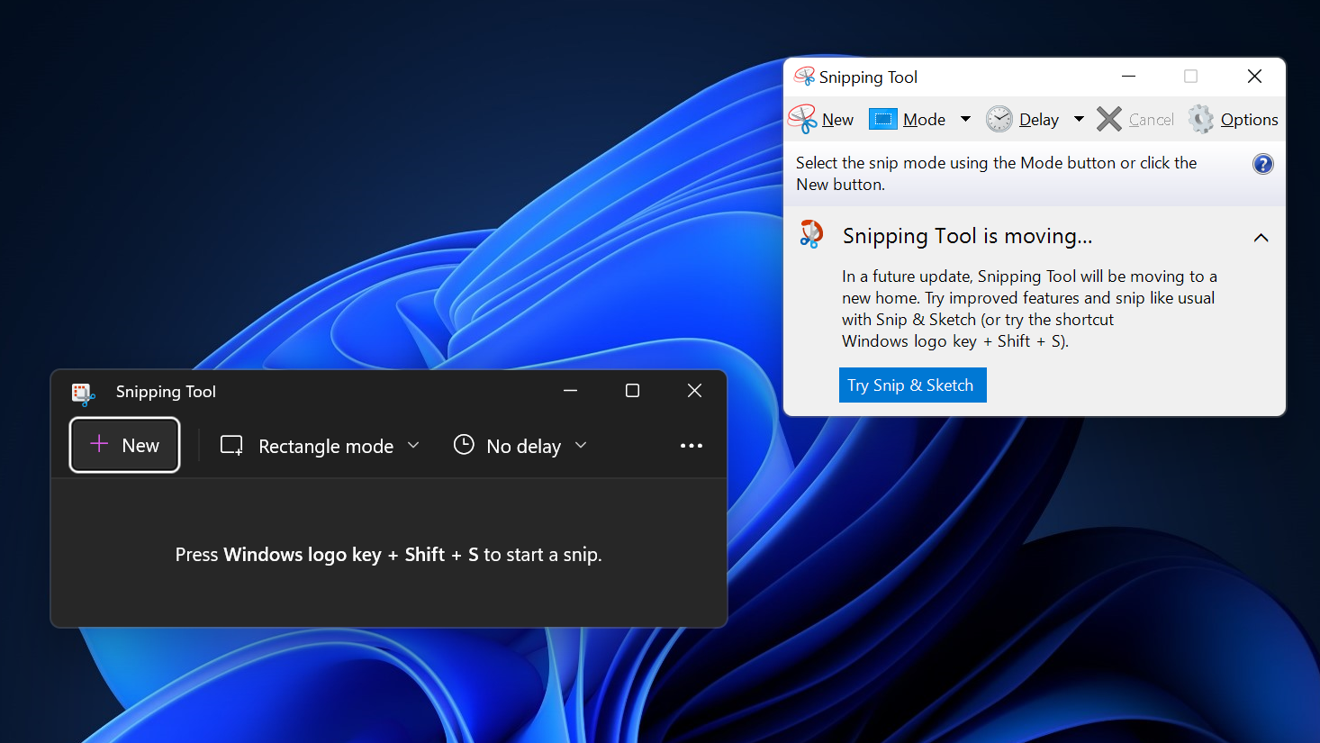Click the Rectangle mode shape icon
Screen dimensions: 1320x743
click(231, 444)
